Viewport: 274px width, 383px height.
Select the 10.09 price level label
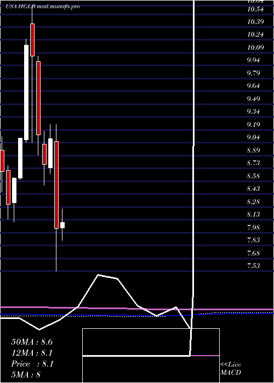point(255,47)
